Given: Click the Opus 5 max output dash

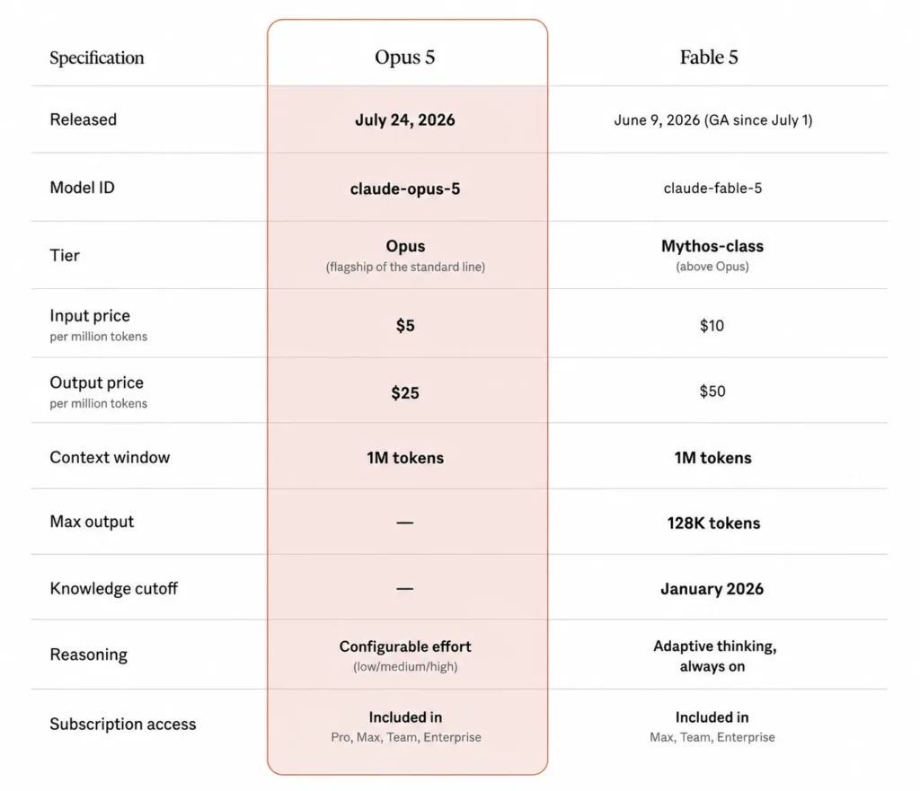Looking at the screenshot, I should (x=405, y=523).
